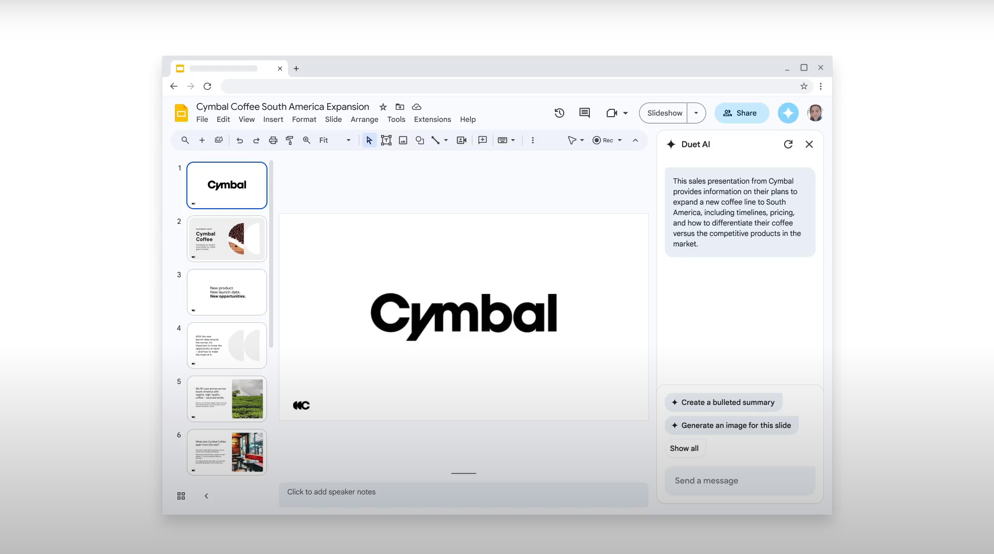The width and height of the screenshot is (994, 554).
Task: Open the Format menu
Action: pos(304,119)
